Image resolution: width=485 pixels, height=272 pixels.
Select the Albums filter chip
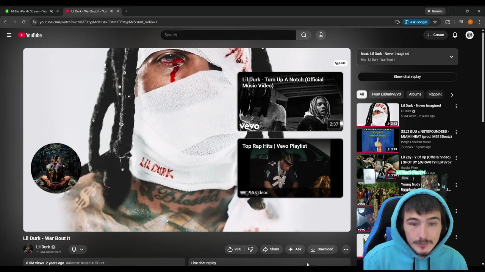[x=415, y=94]
